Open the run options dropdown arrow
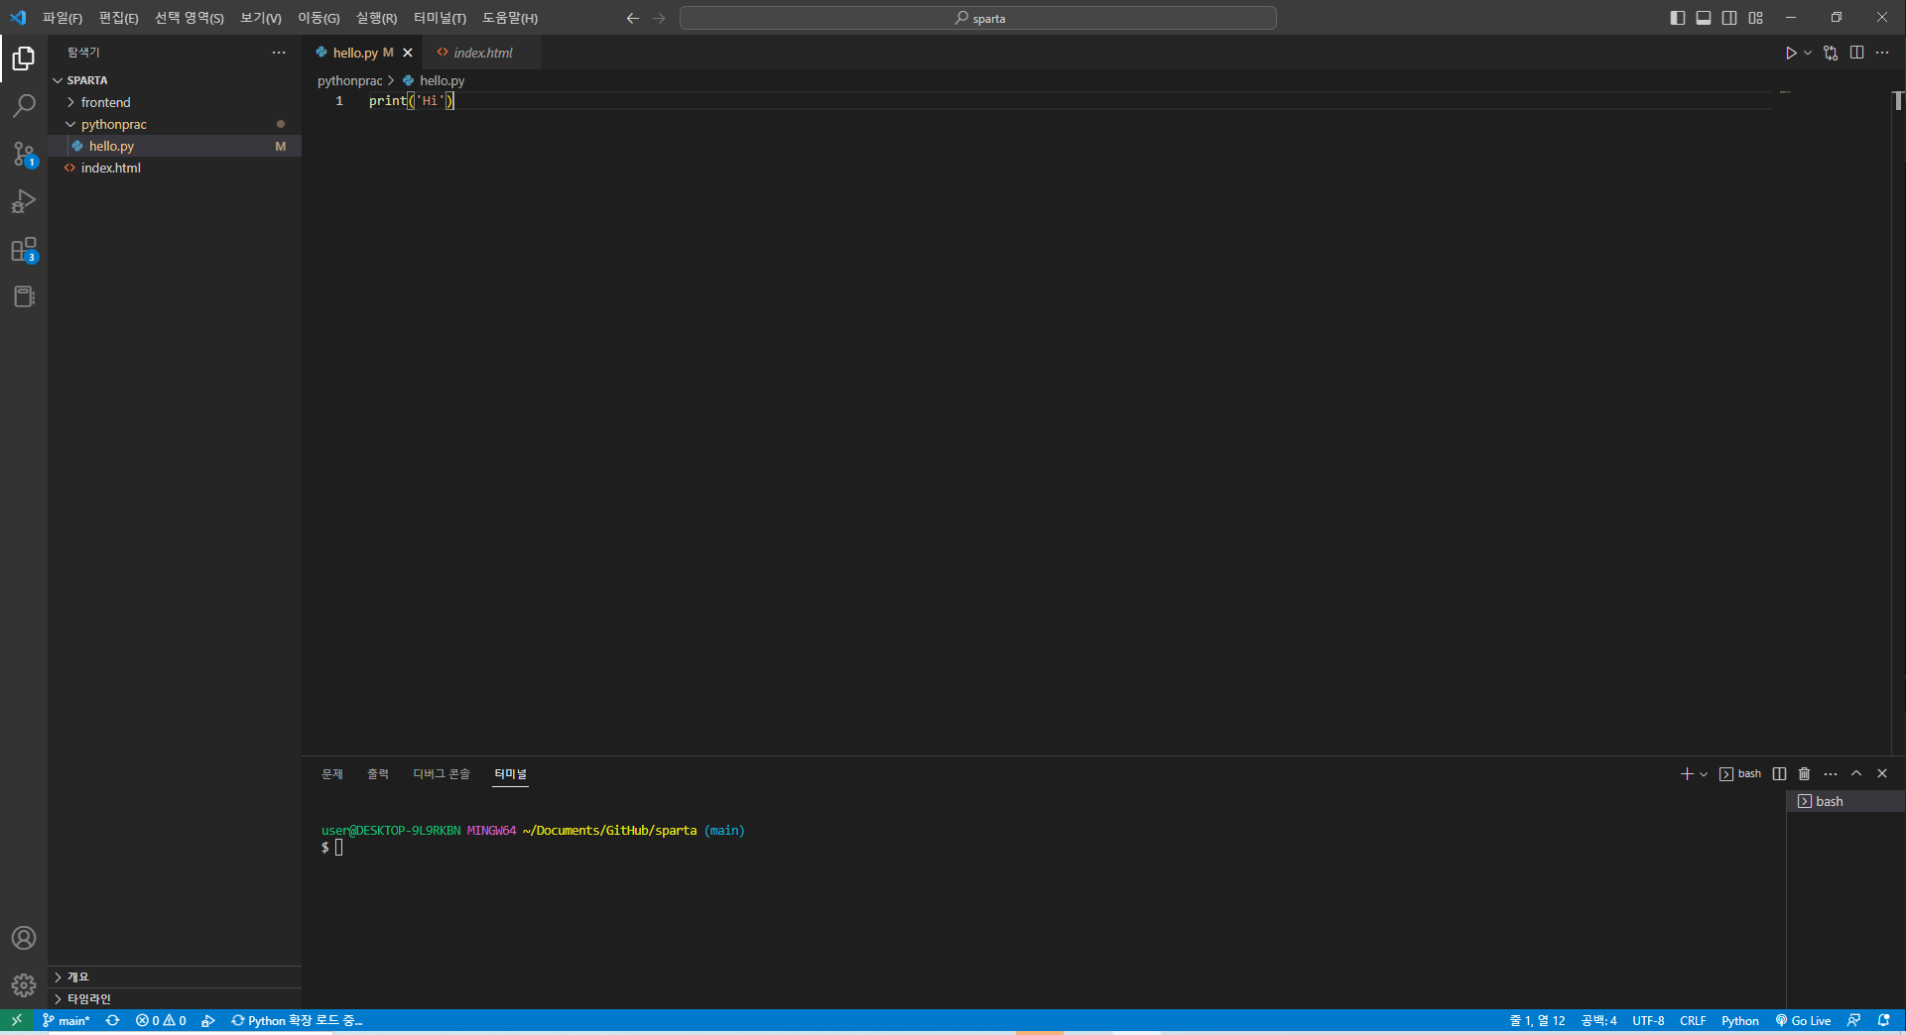Image resolution: width=1906 pixels, height=1035 pixels. click(1808, 53)
